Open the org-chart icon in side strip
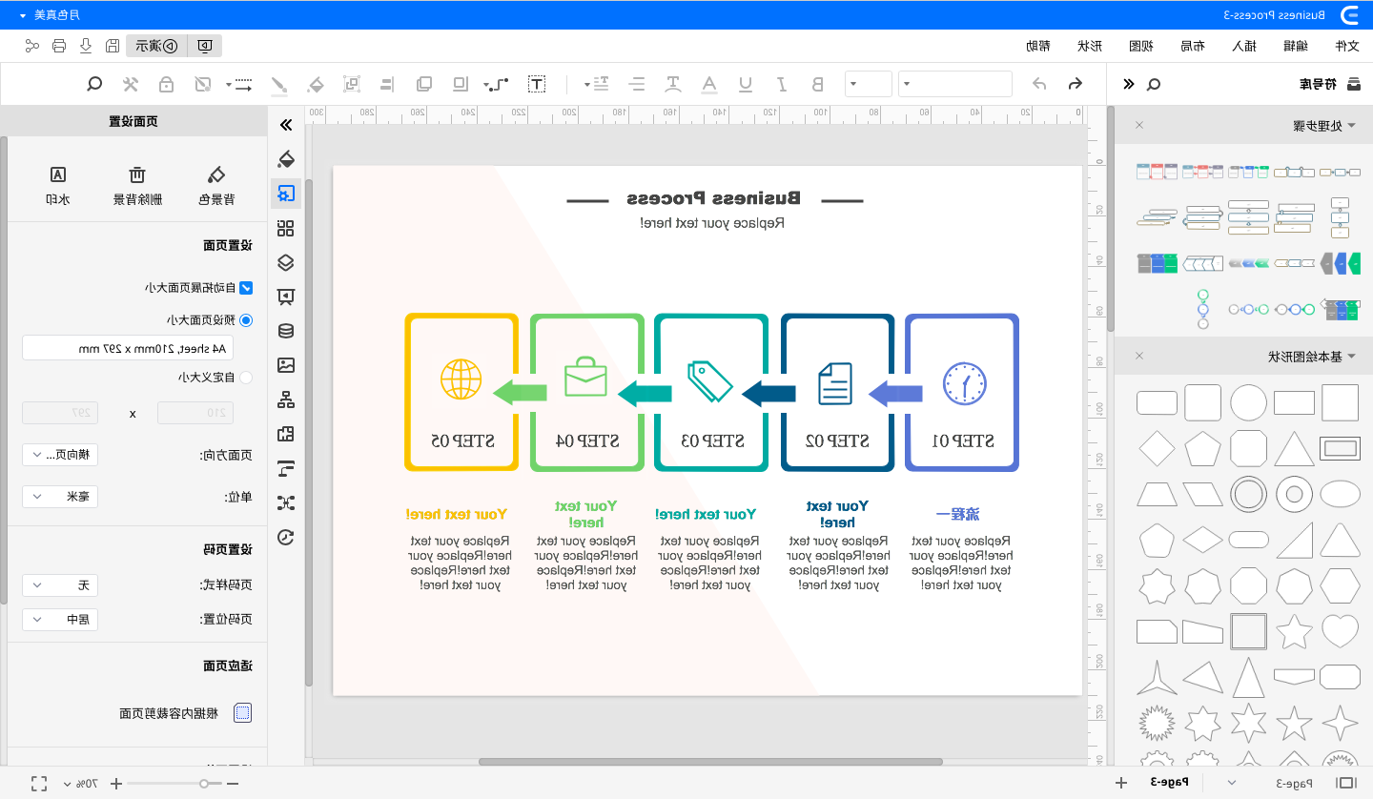Screen dimensions: 1373x799 (x=286, y=399)
